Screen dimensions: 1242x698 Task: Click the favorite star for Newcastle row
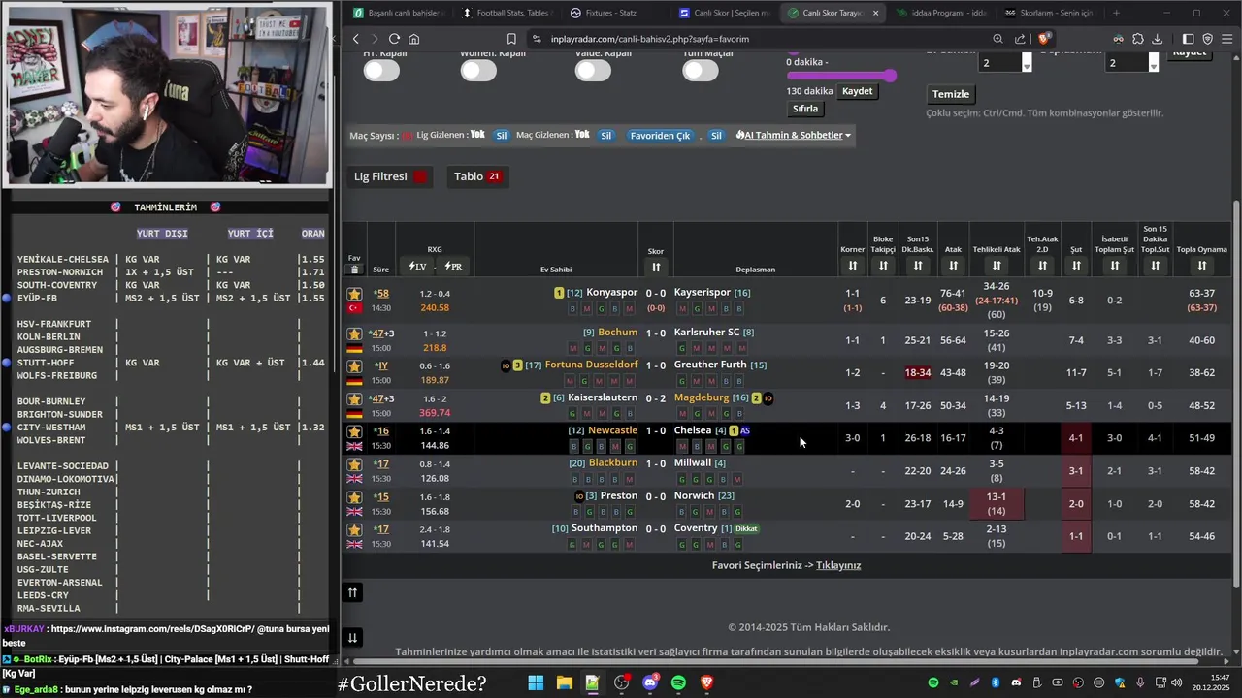pyautogui.click(x=354, y=431)
